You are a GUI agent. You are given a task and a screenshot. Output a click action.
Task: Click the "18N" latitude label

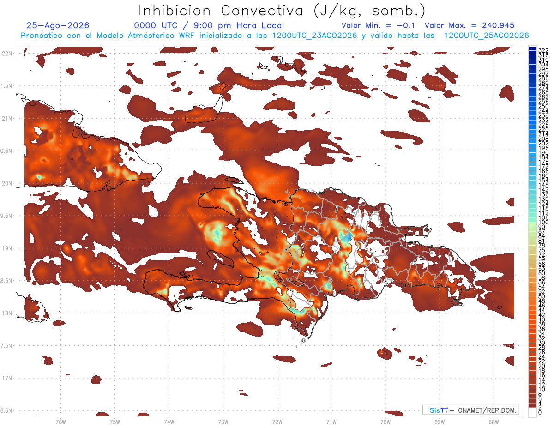[7, 313]
